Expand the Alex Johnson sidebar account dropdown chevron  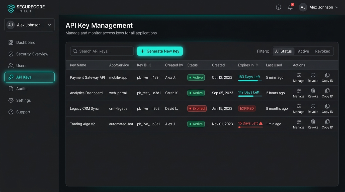50,25
